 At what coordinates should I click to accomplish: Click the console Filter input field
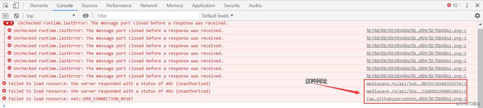tap(146, 16)
